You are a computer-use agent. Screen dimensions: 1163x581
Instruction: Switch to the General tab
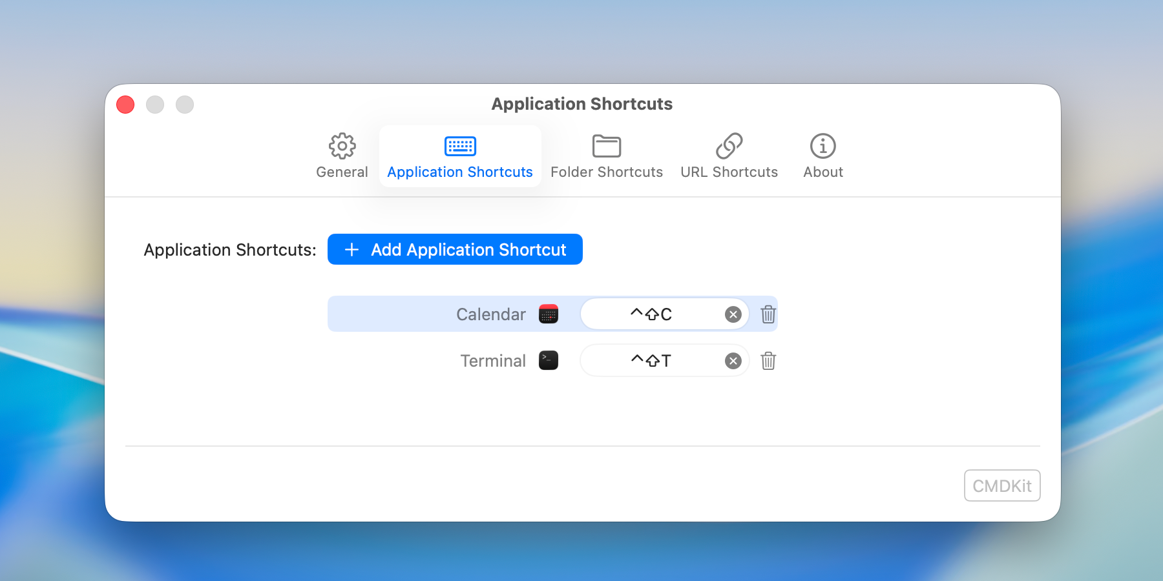[x=342, y=172]
